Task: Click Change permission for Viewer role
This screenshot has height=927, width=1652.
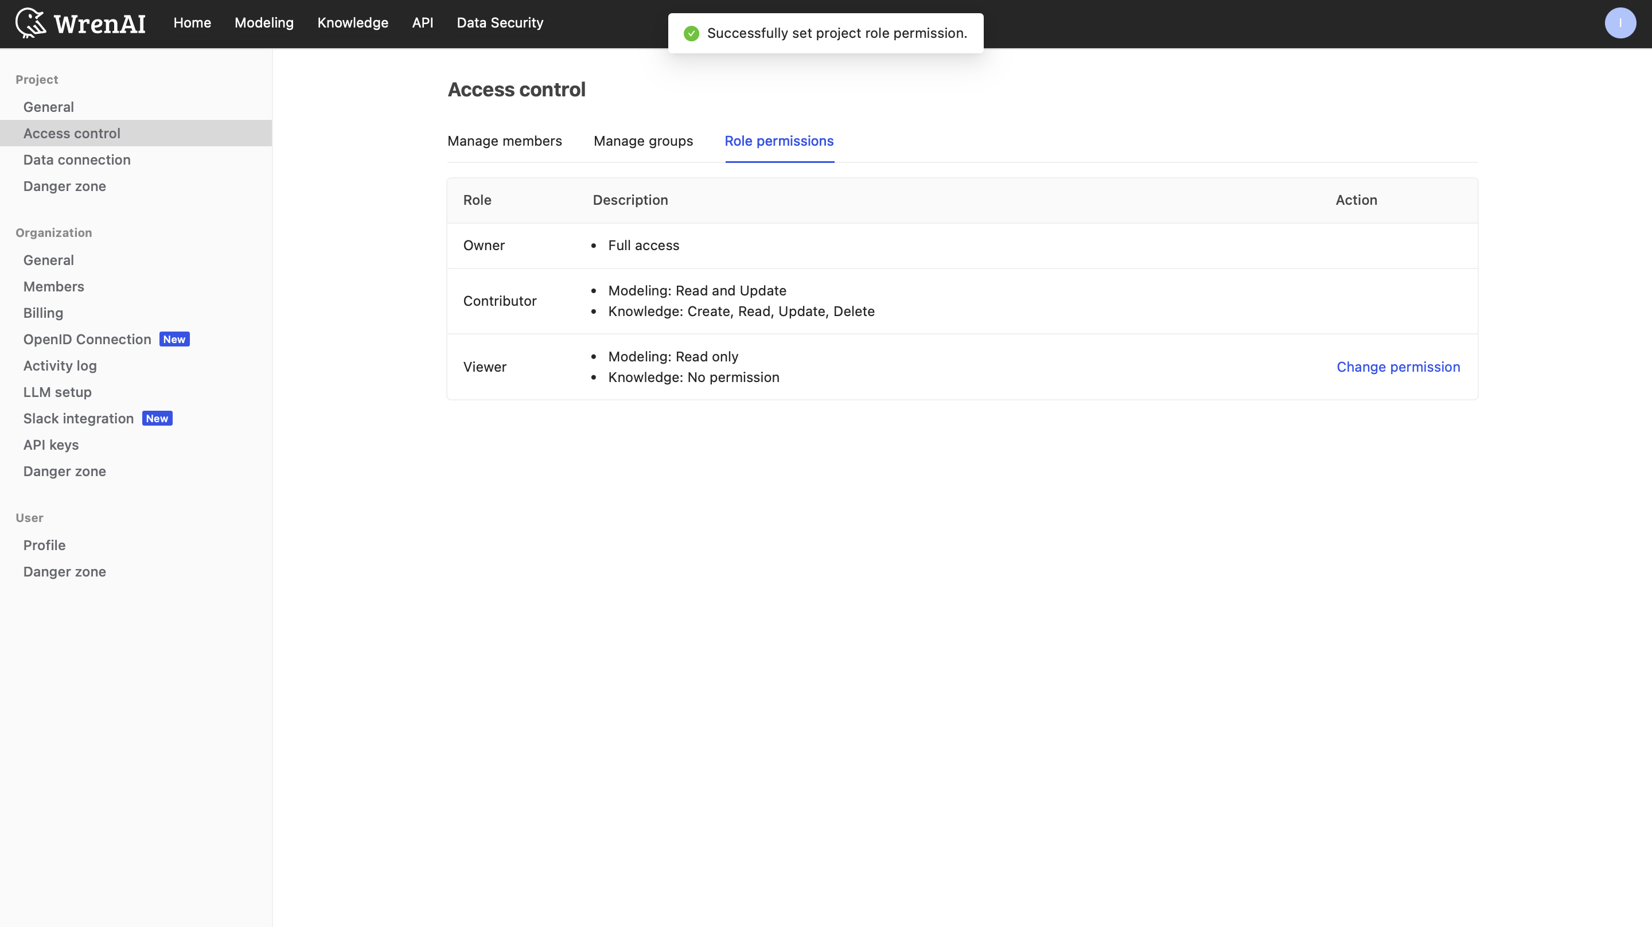Action: [x=1397, y=367]
